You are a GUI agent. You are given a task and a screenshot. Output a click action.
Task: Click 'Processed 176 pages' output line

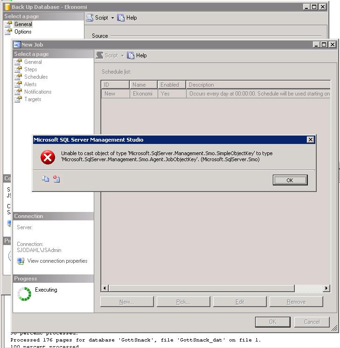click(136, 340)
